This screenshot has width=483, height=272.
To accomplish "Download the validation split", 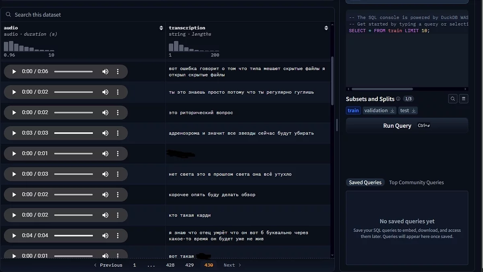I will tap(392, 110).
